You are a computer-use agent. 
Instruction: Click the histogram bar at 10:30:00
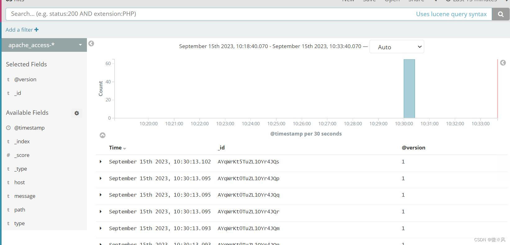pos(409,89)
